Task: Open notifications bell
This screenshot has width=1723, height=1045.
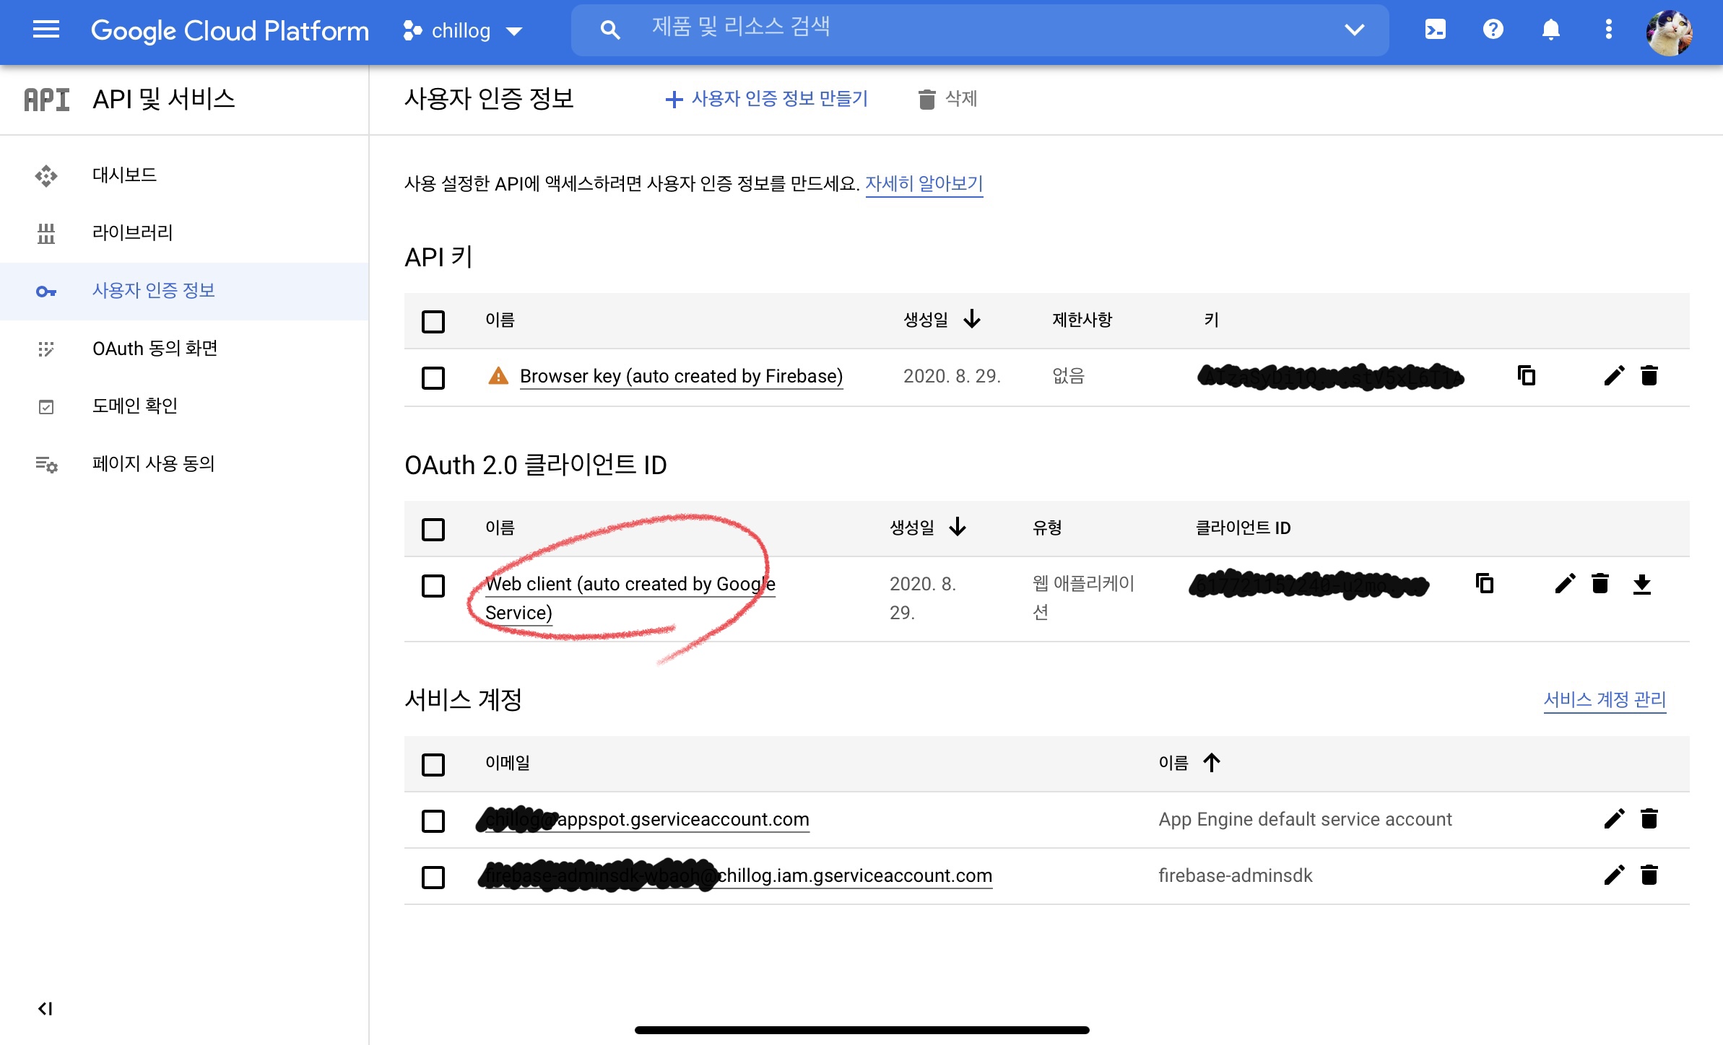Action: tap(1550, 30)
